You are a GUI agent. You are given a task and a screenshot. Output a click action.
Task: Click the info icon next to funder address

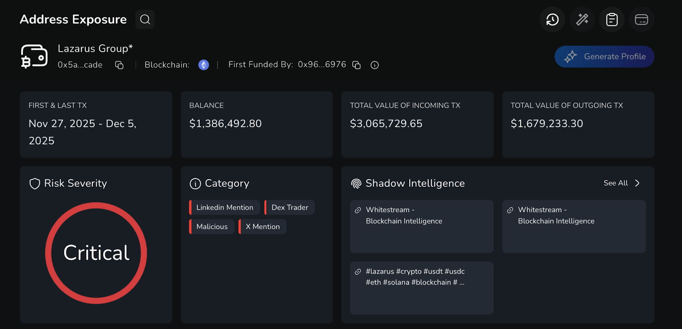[375, 65]
